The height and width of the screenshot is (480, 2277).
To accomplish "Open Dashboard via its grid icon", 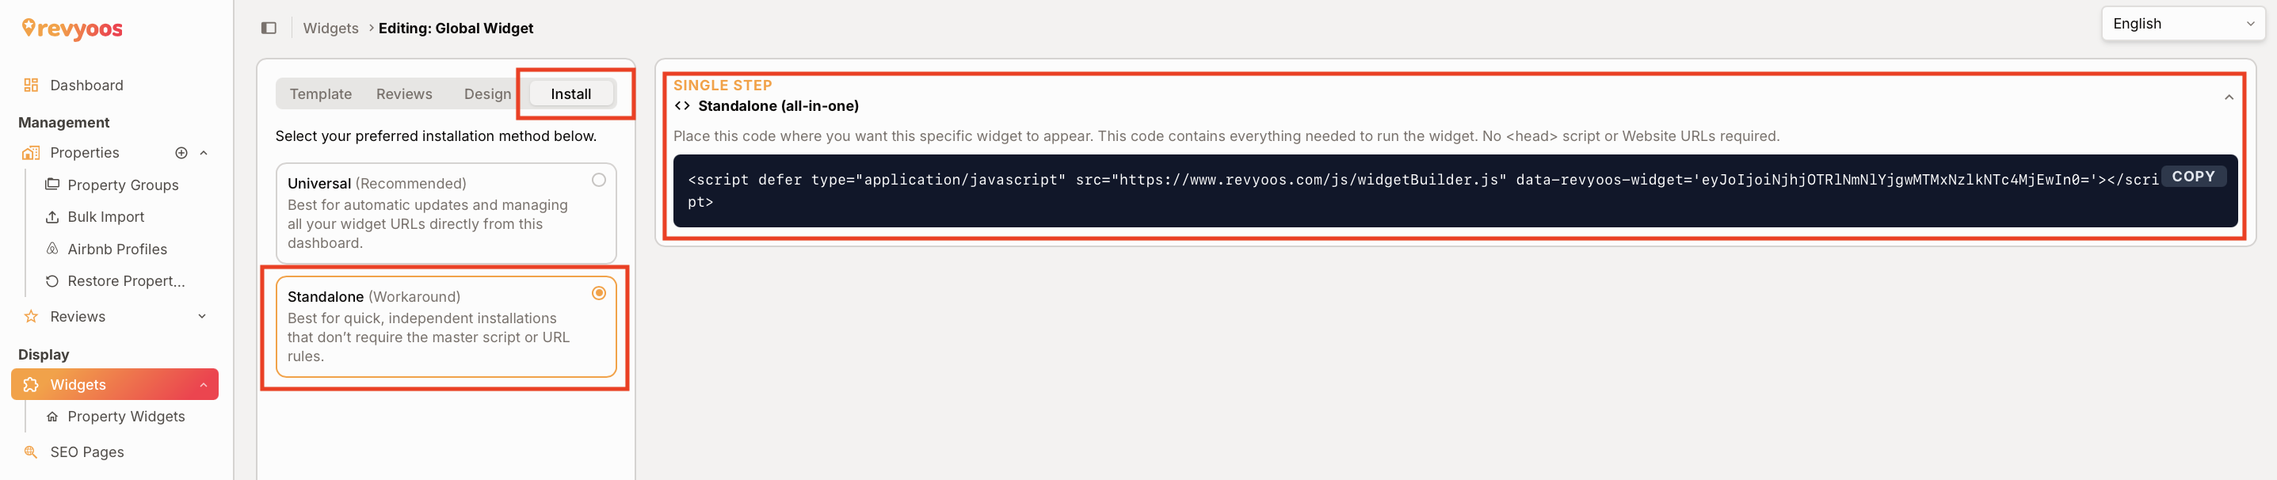I will click(x=31, y=85).
